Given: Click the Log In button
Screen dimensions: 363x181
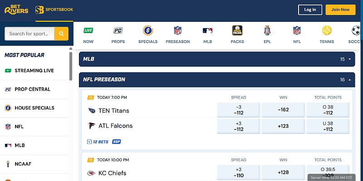Looking at the screenshot, I should point(310,10).
